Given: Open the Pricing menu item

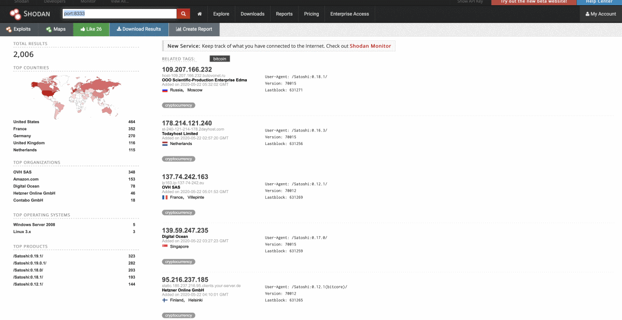Looking at the screenshot, I should click(312, 14).
